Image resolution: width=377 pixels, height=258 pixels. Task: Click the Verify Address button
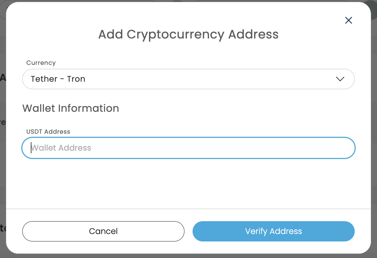pyautogui.click(x=273, y=231)
